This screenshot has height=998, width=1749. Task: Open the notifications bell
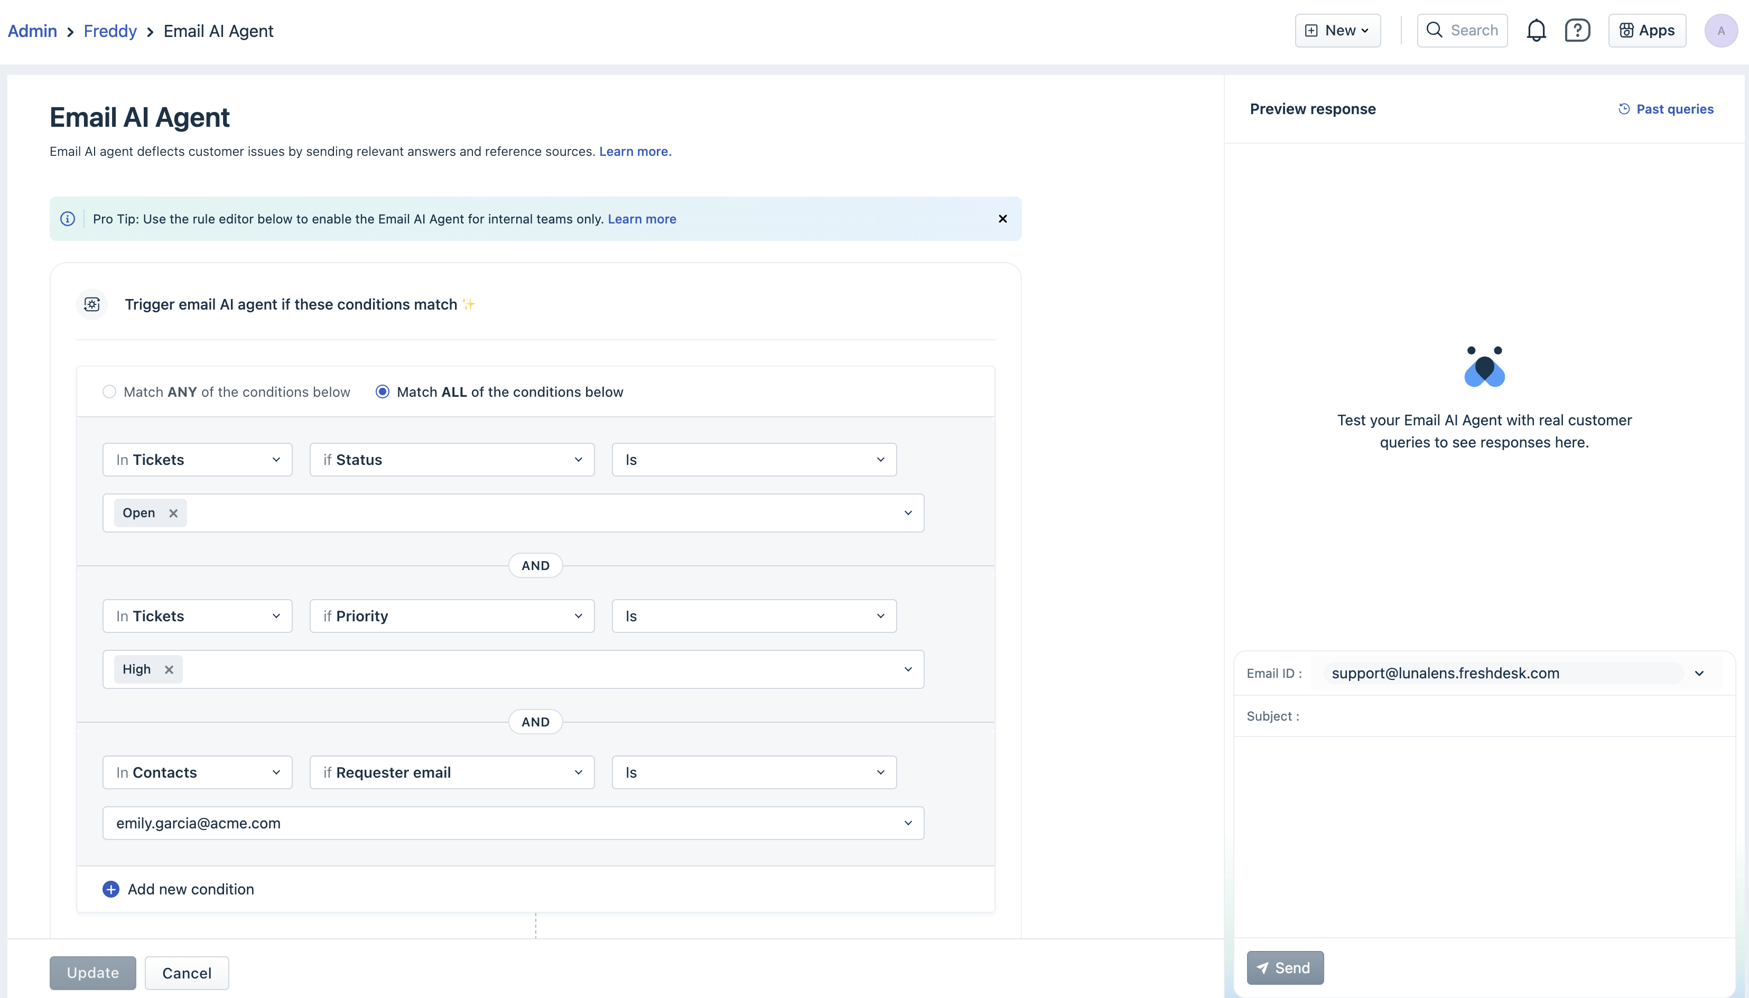[x=1536, y=31]
